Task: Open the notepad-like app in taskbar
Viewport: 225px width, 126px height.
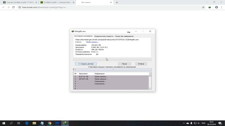Action: pos(42,123)
